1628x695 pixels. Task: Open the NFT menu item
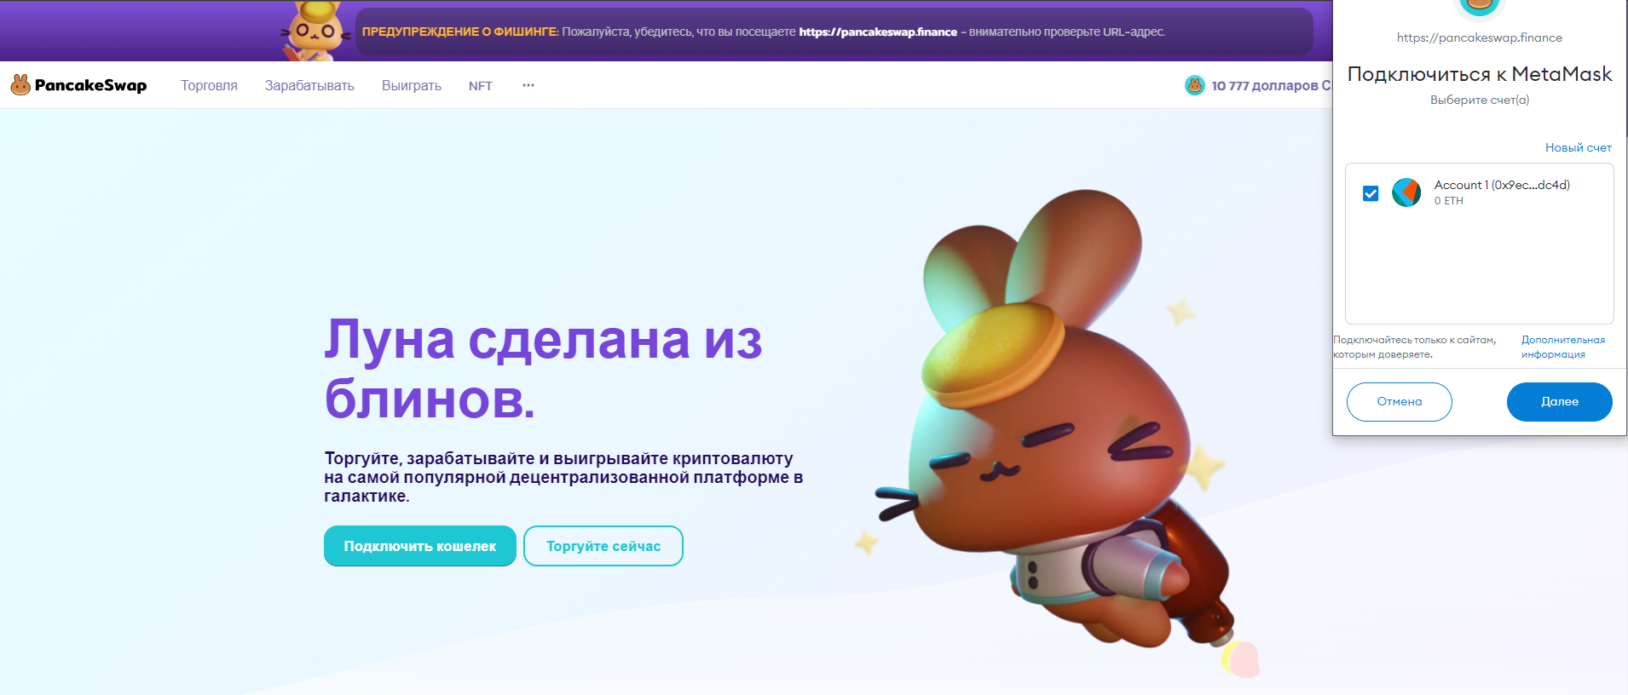[x=481, y=86]
